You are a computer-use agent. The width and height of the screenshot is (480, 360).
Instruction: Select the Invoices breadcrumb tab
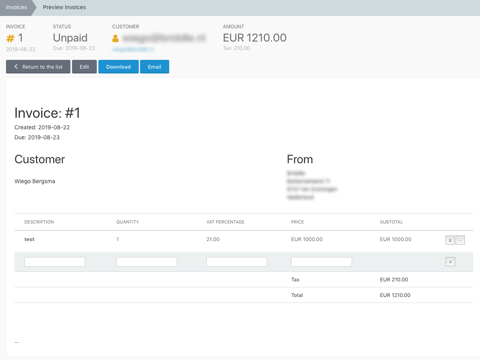click(x=16, y=7)
